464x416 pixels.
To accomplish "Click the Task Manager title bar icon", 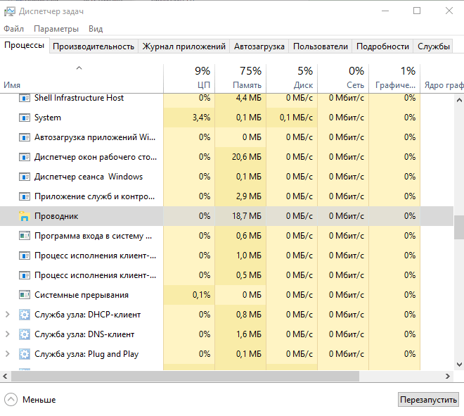I will coord(9,11).
